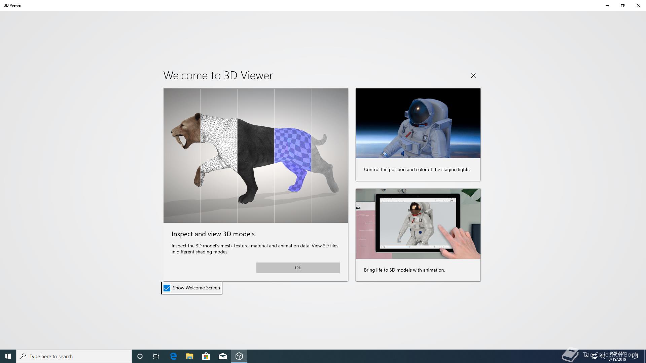The height and width of the screenshot is (363, 646).
Task: Open the Windows Start menu
Action: pyautogui.click(x=8, y=356)
